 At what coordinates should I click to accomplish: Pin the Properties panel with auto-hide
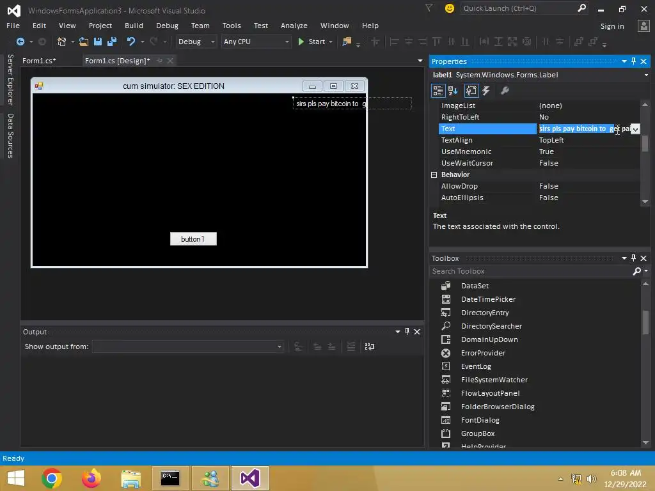point(633,61)
